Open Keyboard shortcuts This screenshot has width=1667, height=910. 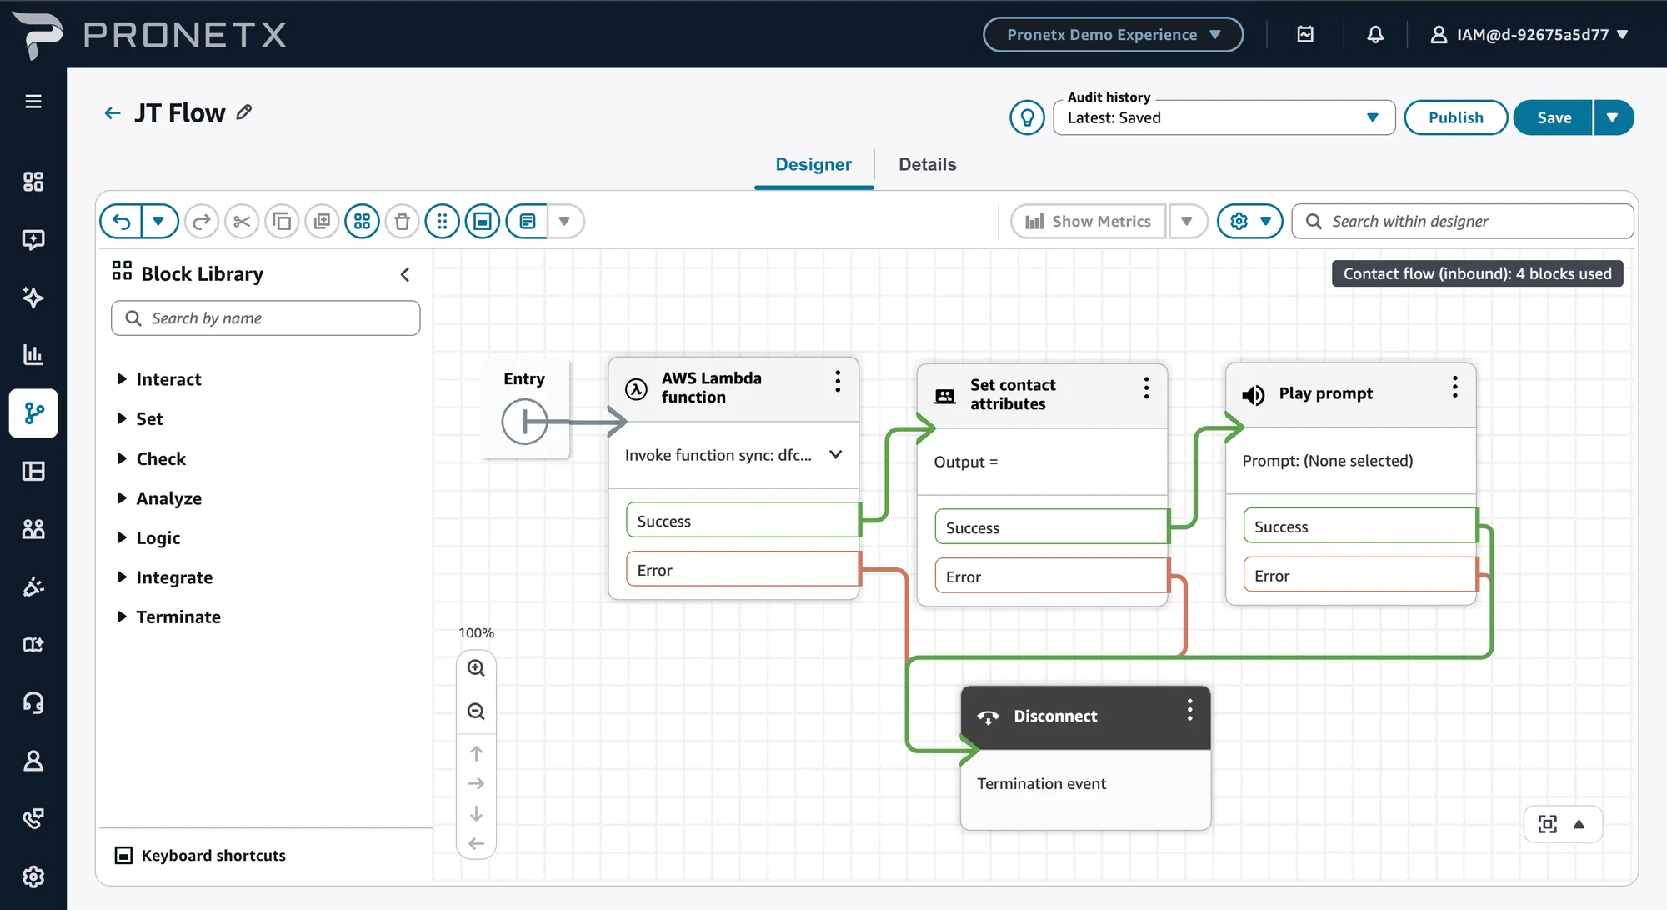tap(200, 856)
